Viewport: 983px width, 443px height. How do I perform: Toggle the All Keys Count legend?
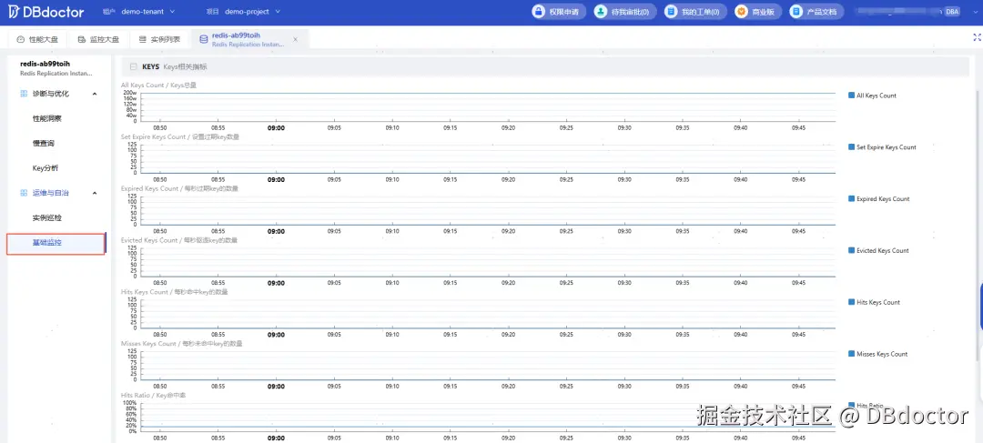click(x=872, y=96)
